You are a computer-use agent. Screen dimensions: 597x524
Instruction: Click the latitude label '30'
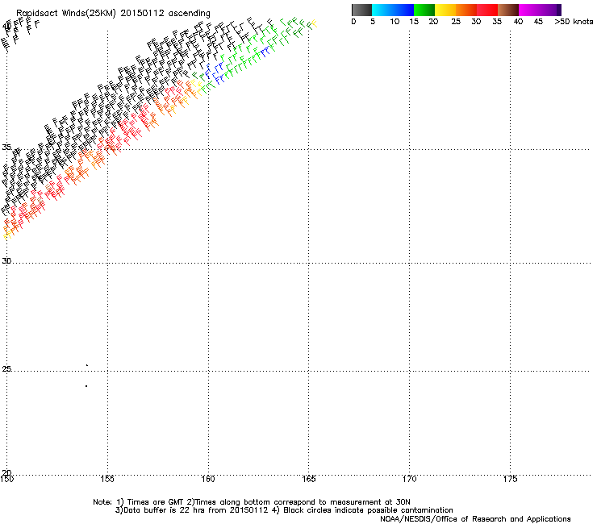6,260
